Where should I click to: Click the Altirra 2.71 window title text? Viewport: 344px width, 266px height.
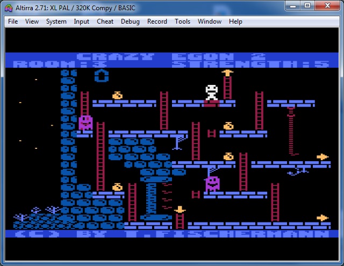[x=75, y=8]
